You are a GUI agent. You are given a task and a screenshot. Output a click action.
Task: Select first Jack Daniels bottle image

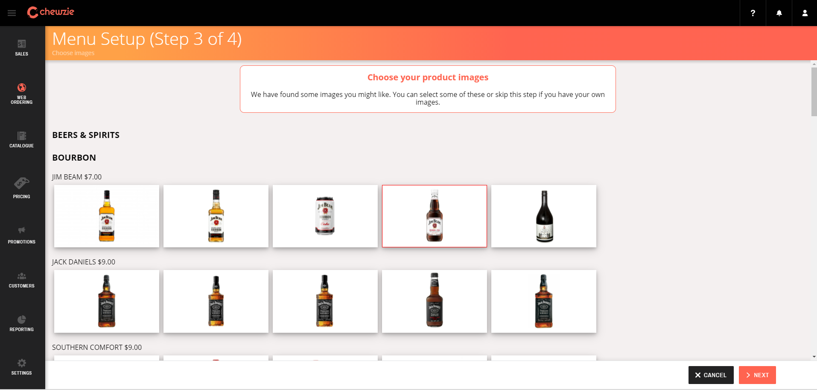[x=107, y=301]
